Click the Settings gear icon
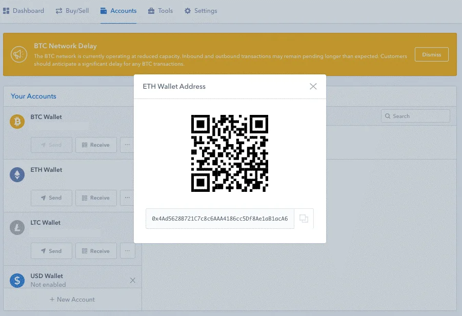 (x=188, y=11)
